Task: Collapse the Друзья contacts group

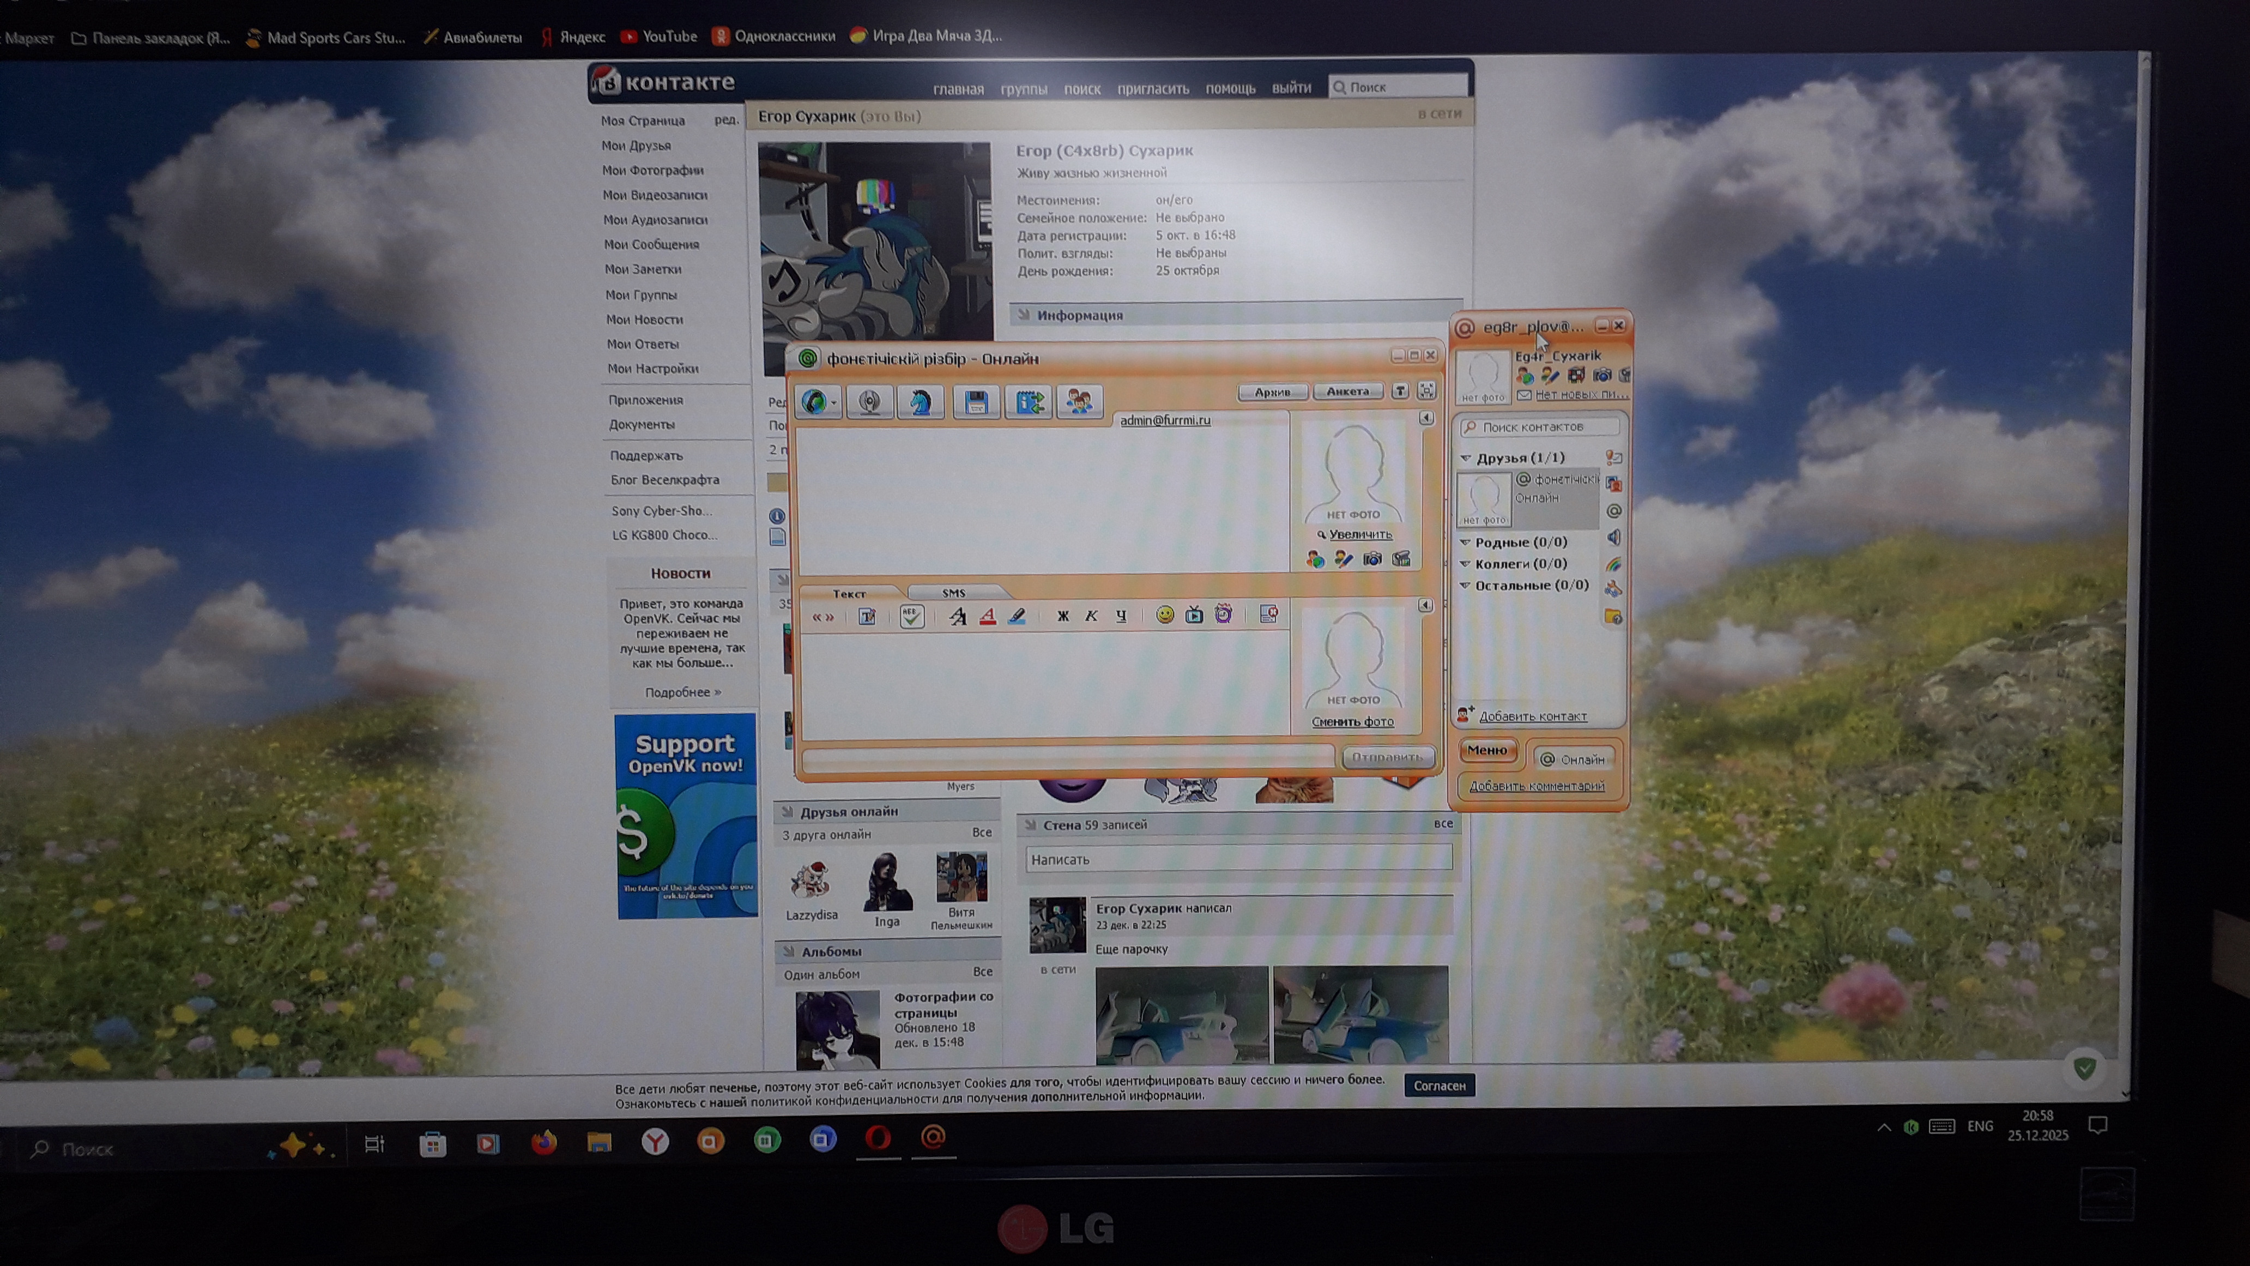Action: click(x=1467, y=458)
